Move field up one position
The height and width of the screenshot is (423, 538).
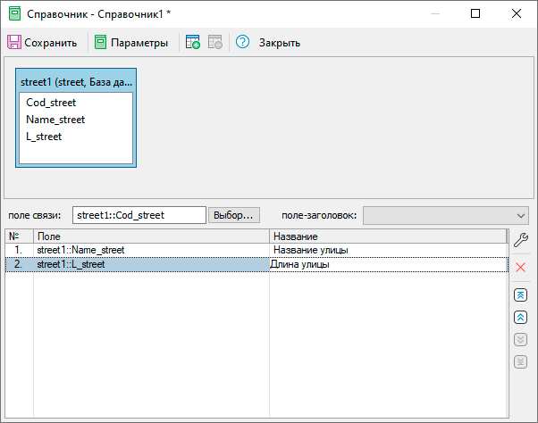click(521, 318)
